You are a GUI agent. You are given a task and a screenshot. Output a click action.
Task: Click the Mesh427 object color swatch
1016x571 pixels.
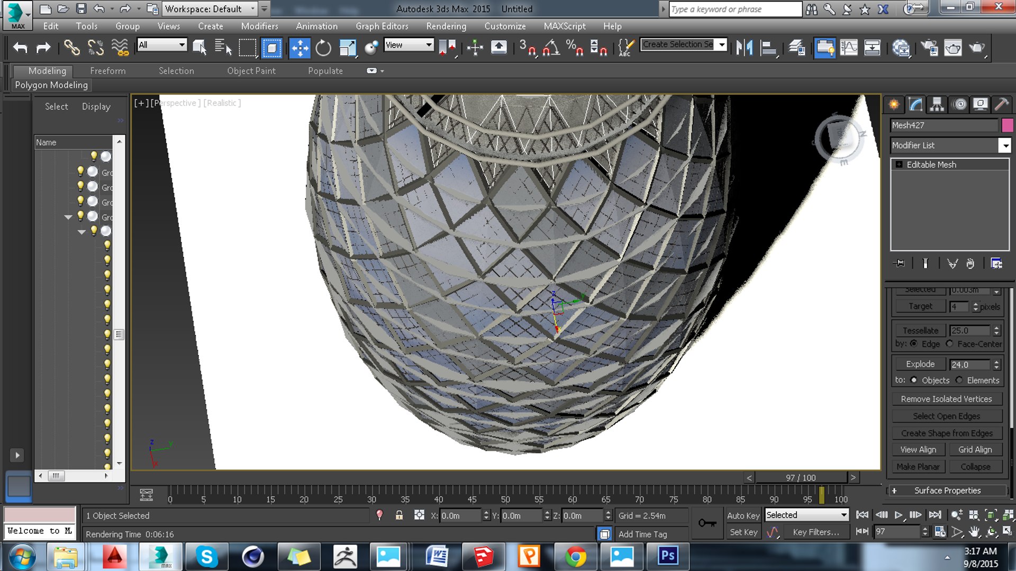click(x=1007, y=125)
